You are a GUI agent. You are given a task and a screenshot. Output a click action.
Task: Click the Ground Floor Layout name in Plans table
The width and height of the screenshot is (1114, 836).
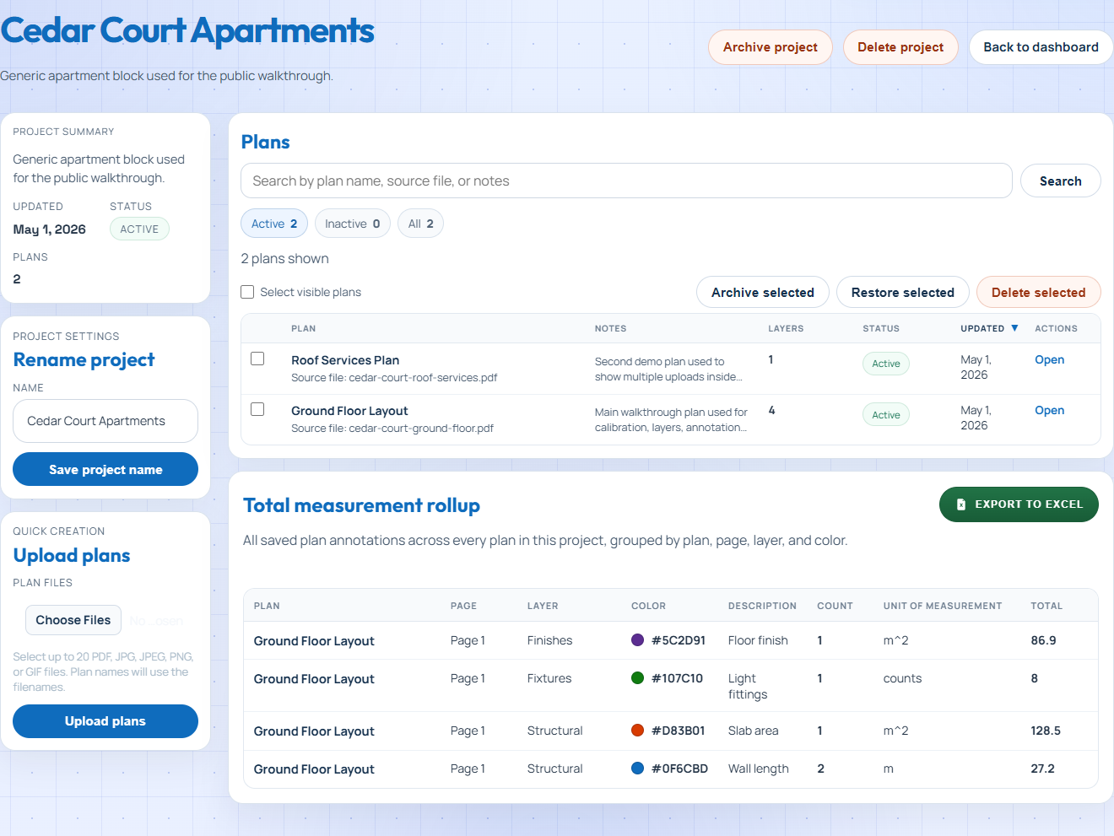pos(349,411)
